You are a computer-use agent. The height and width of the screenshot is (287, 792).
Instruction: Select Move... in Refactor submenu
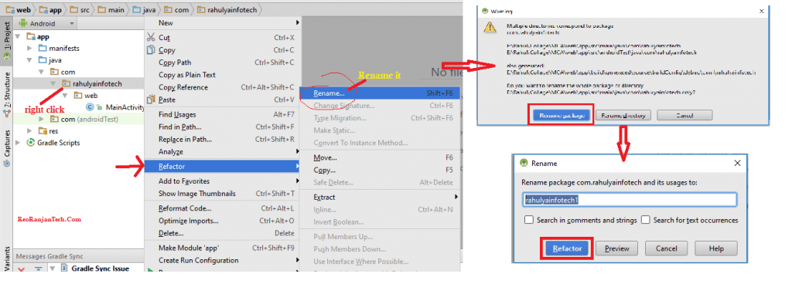pos(380,157)
